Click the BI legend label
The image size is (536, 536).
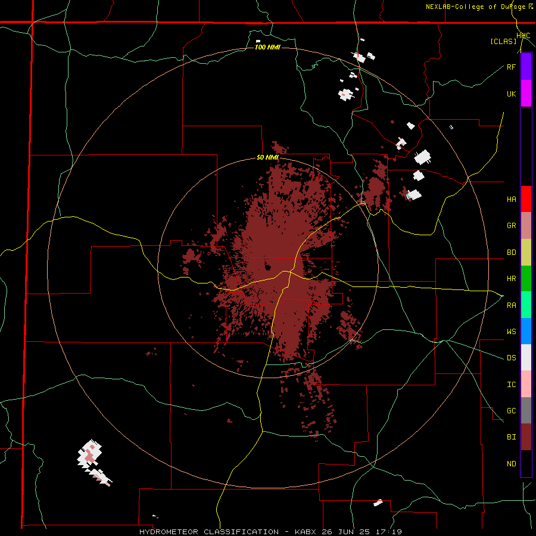point(511,437)
